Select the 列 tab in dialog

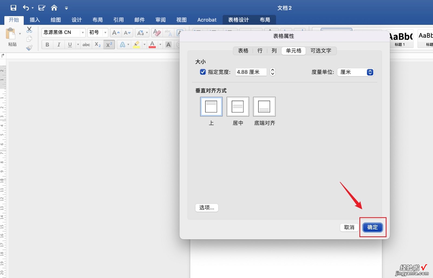[274, 51]
